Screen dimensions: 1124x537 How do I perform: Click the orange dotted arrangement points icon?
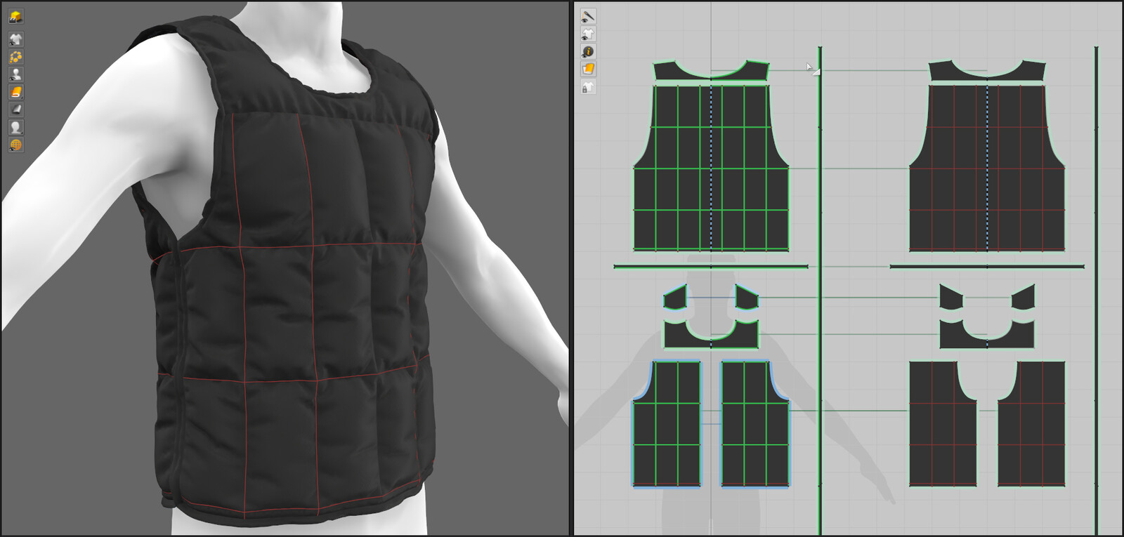tap(15, 57)
